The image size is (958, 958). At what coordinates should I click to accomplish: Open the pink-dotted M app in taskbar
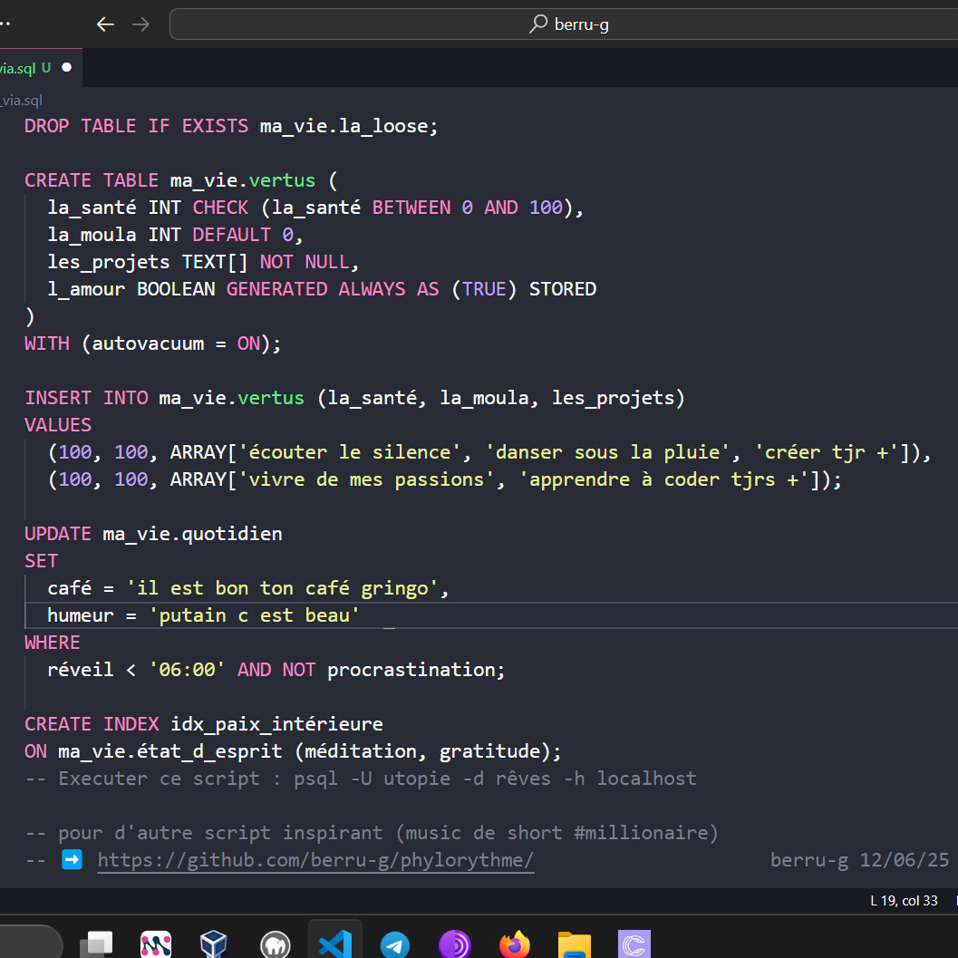(x=156, y=944)
